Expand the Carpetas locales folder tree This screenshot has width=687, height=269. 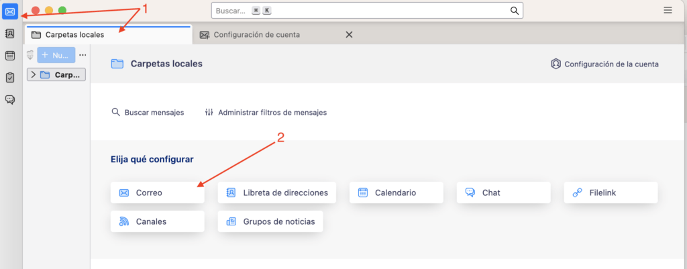pos(34,75)
